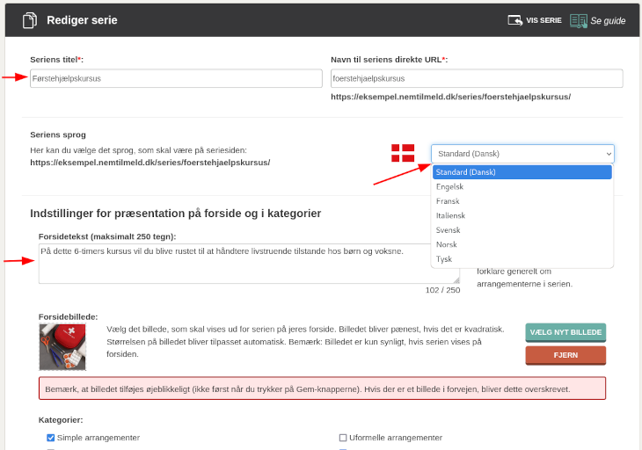This screenshot has height=450, width=642.
Task: Select Fransk in the language list
Action: [x=522, y=201]
